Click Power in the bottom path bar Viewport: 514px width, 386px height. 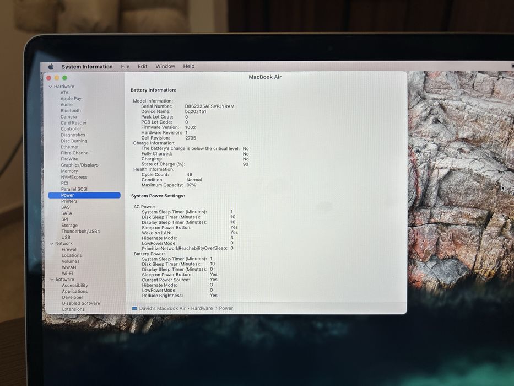click(226, 309)
